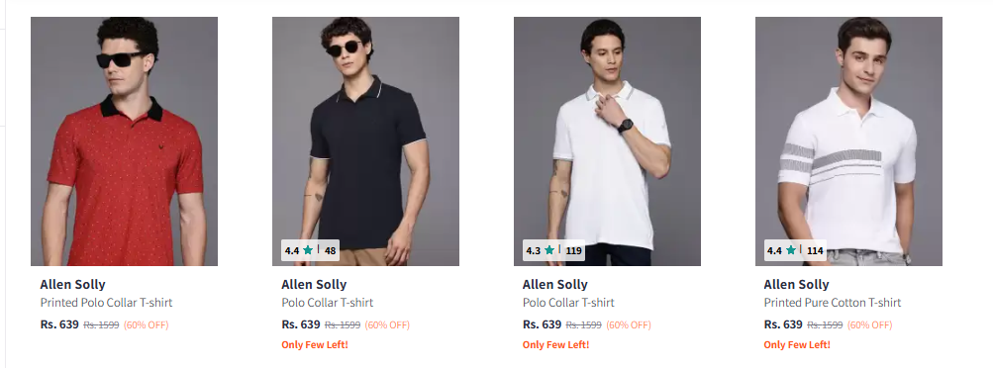993x368 pixels.
Task: Open the navy polo collar t-shirt image
Action: click(365, 141)
